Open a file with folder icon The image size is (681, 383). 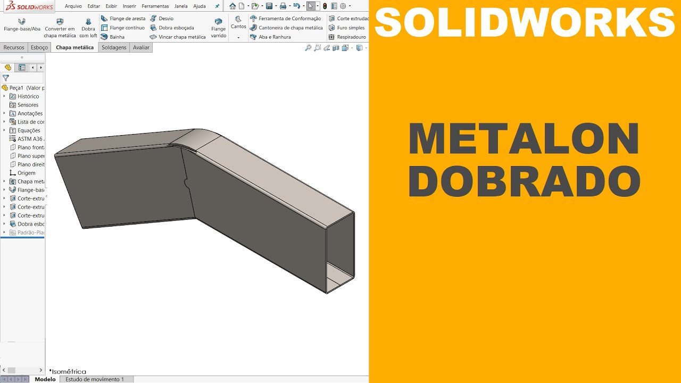pos(255,6)
